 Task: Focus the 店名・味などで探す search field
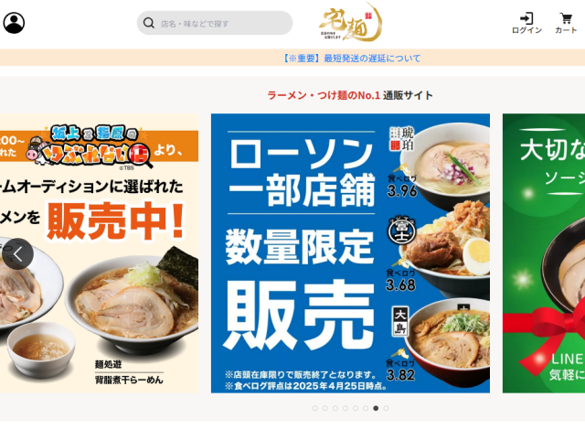[x=215, y=23]
